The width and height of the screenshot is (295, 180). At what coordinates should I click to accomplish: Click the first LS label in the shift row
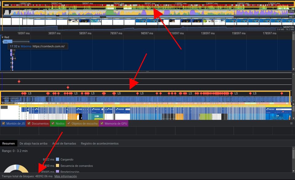(30, 93)
